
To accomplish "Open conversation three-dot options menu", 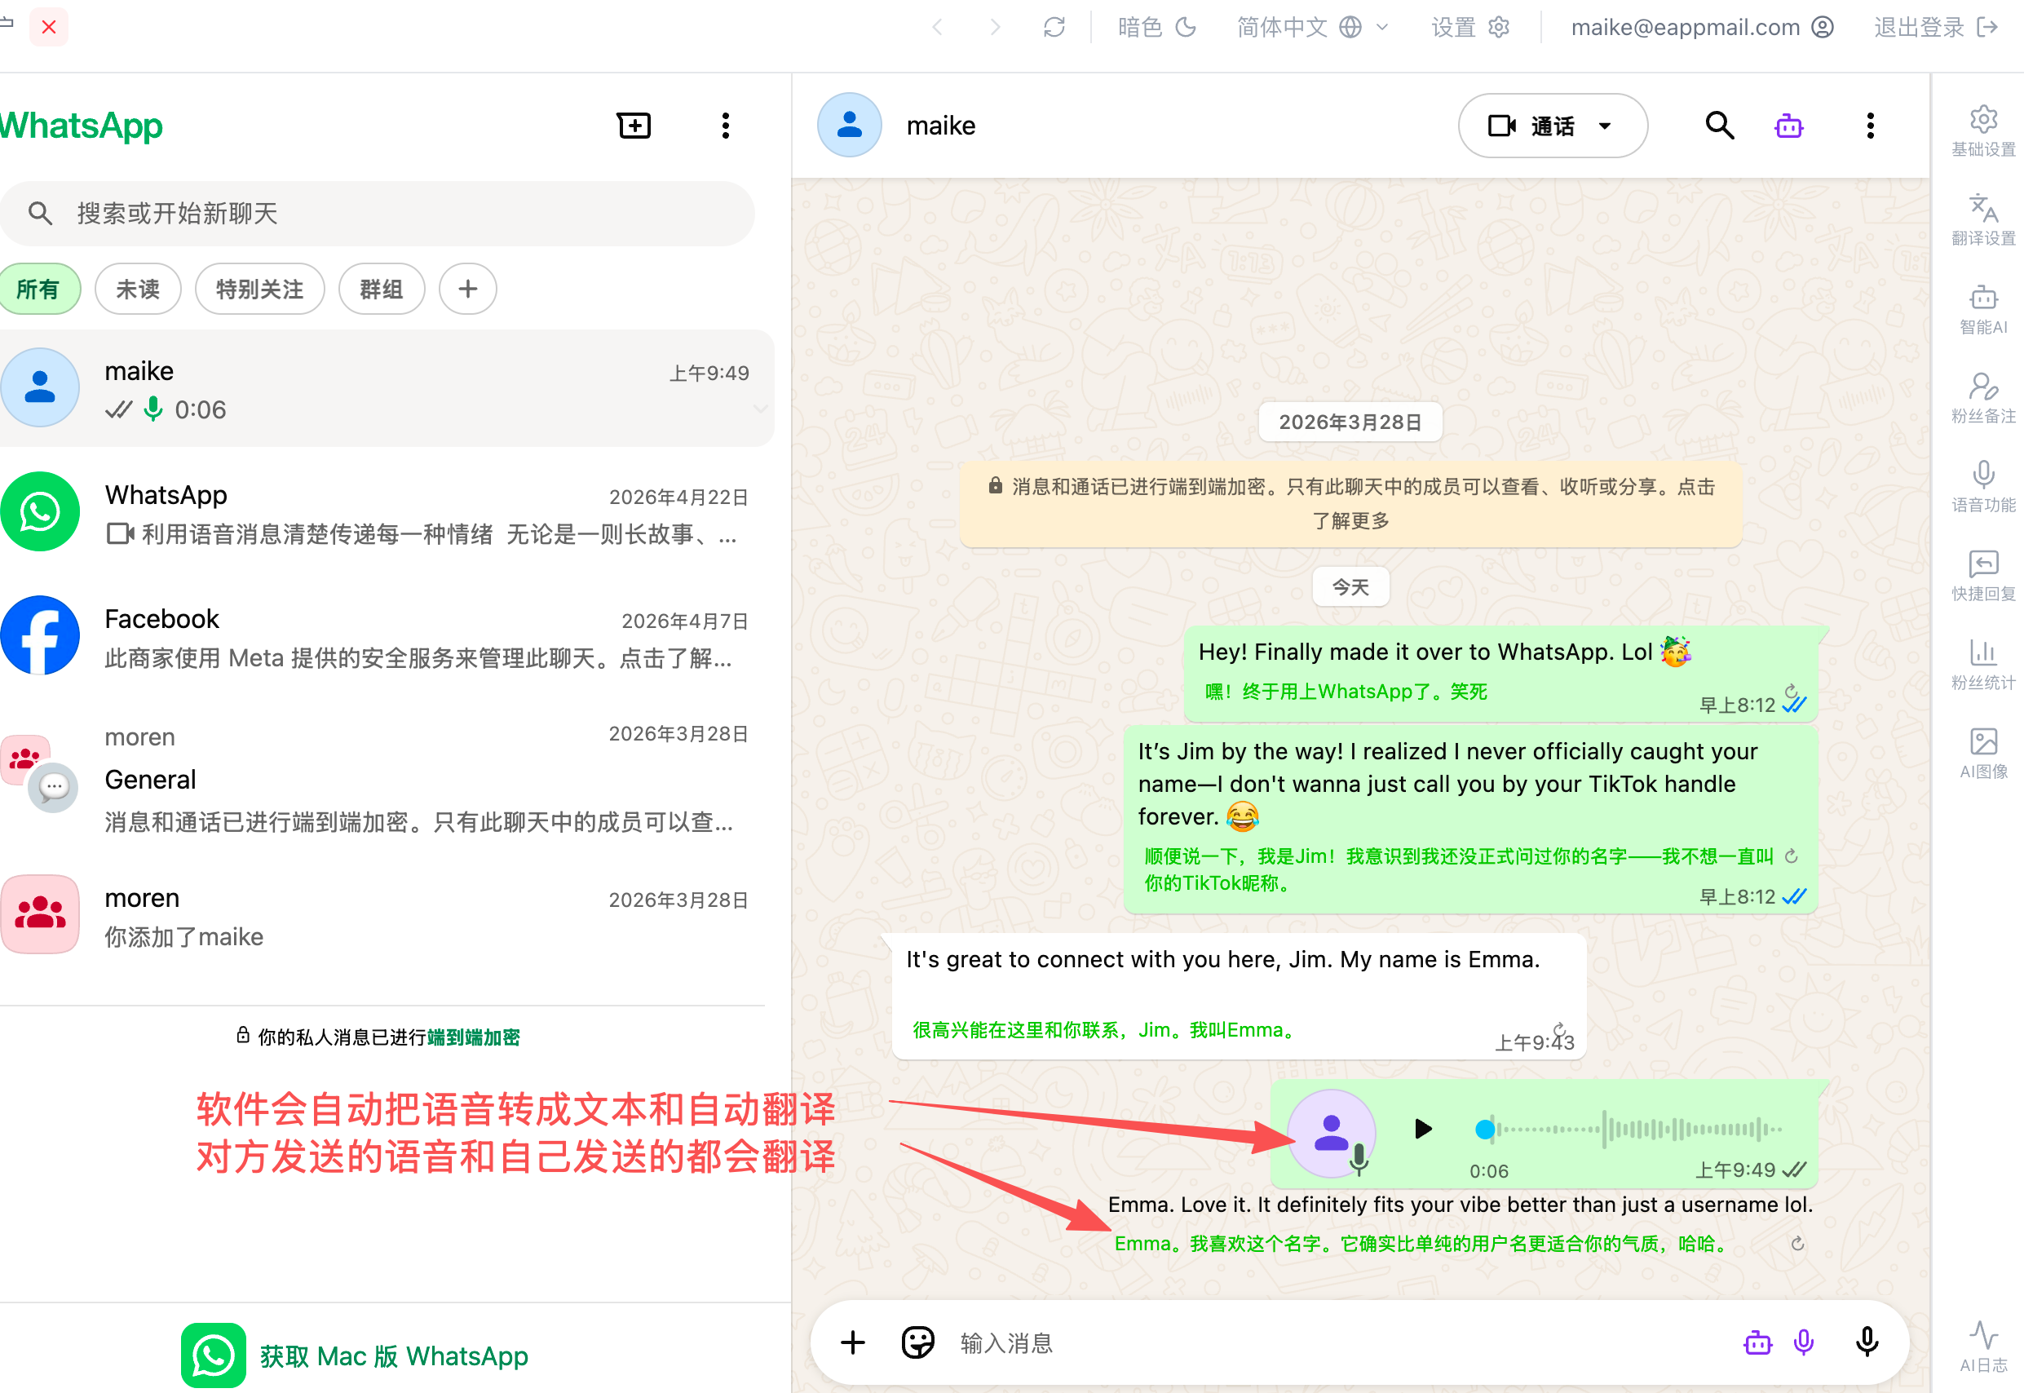I will pos(1870,126).
